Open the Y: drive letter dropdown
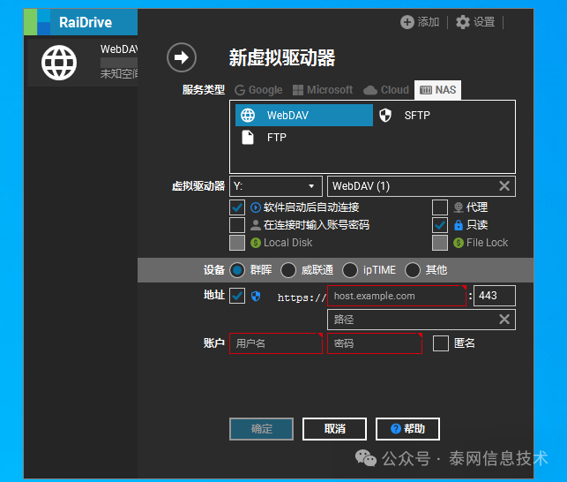567x482 pixels. (x=276, y=186)
